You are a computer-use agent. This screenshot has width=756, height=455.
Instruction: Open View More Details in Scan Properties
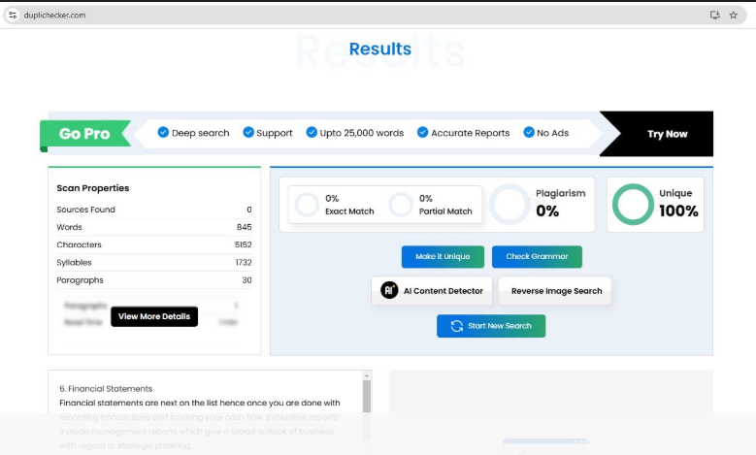pos(154,316)
